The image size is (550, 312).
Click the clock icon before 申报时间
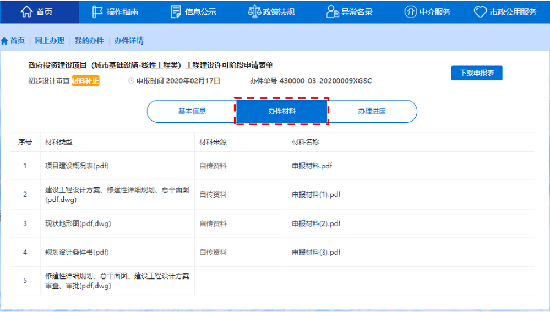(131, 81)
